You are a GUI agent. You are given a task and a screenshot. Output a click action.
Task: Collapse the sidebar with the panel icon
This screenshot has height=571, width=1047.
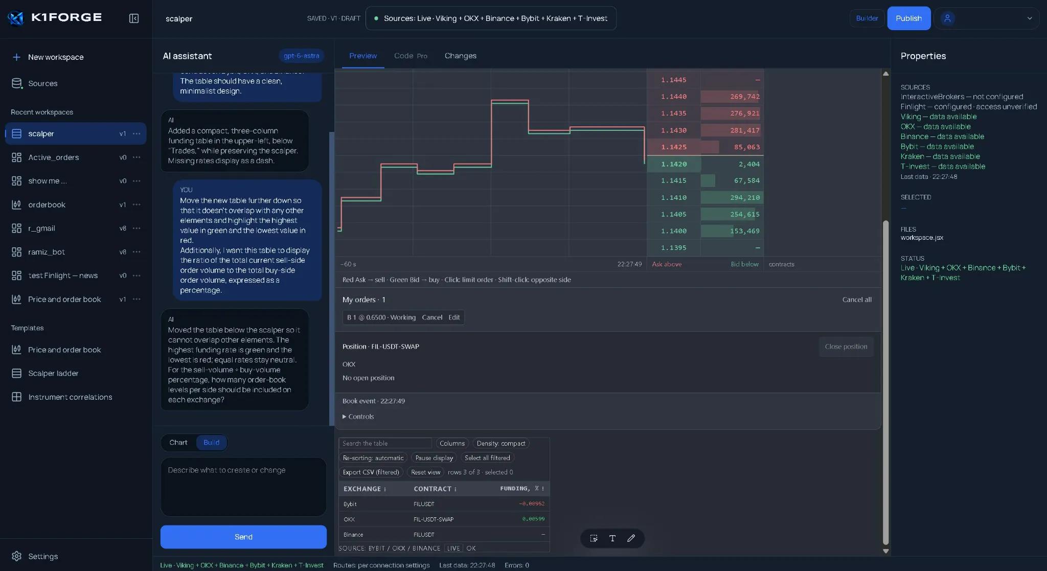click(x=134, y=18)
